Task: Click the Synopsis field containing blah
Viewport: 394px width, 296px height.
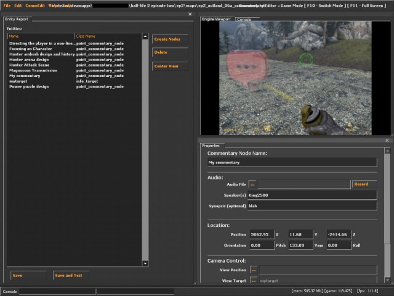Action: (312, 206)
